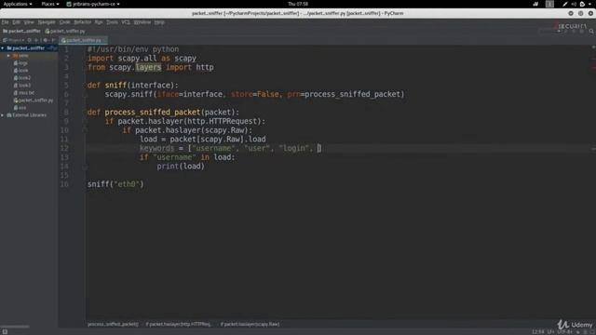Select packet_sniffer root in project tree
Image resolution: width=596 pixels, height=335 pixels.
[25, 48]
